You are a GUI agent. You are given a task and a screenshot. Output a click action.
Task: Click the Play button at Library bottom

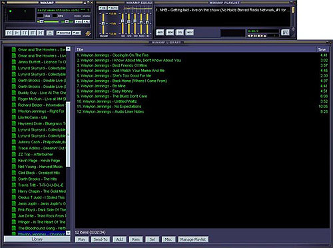[x=82, y=239]
